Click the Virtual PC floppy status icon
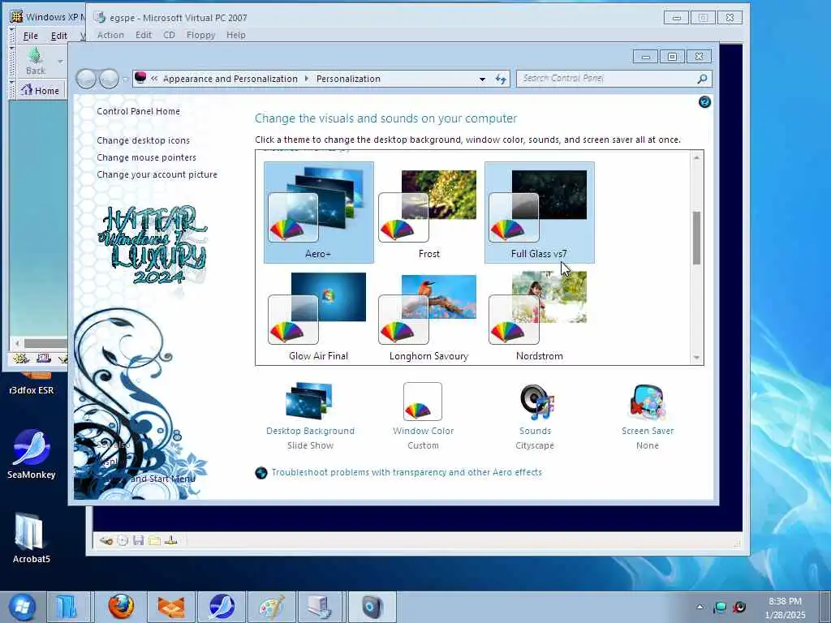This screenshot has width=831, height=623. (x=138, y=541)
